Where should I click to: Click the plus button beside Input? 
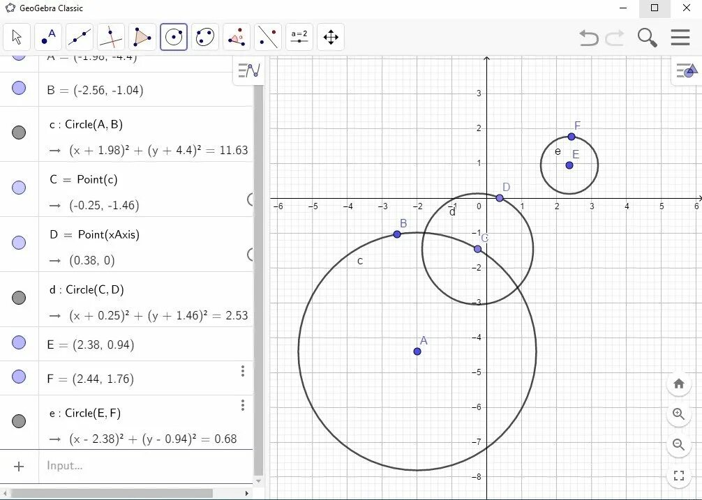coord(19,467)
